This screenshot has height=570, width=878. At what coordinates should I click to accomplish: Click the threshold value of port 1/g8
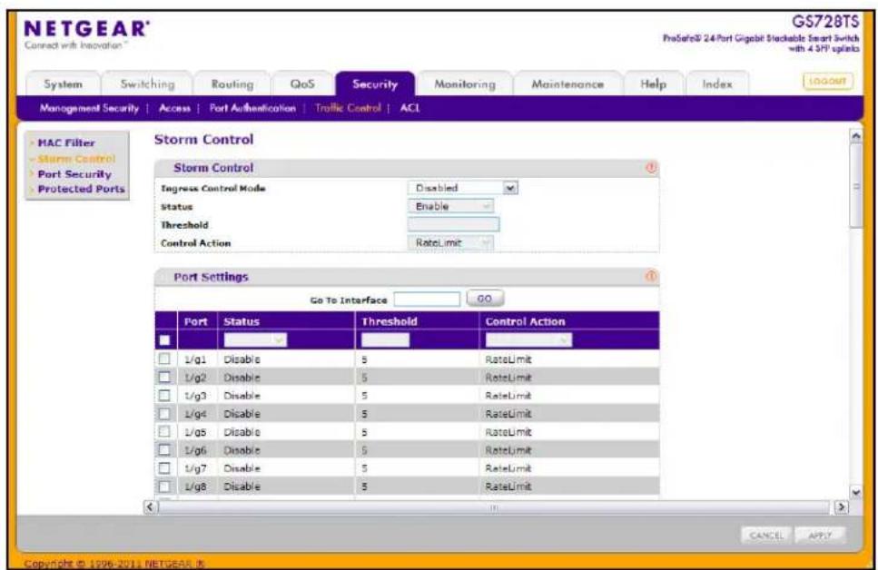coord(364,486)
